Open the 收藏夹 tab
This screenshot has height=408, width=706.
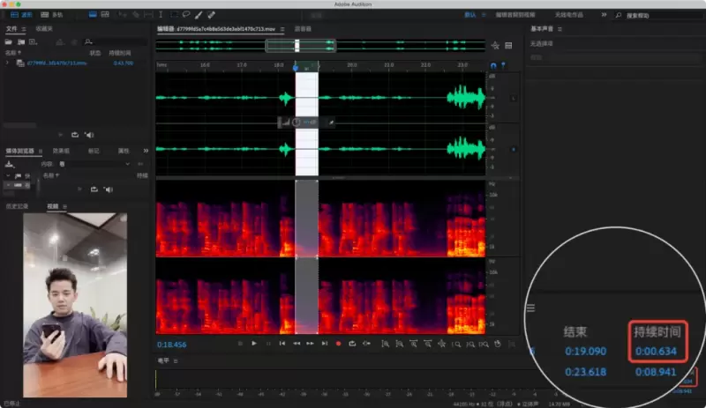point(44,29)
